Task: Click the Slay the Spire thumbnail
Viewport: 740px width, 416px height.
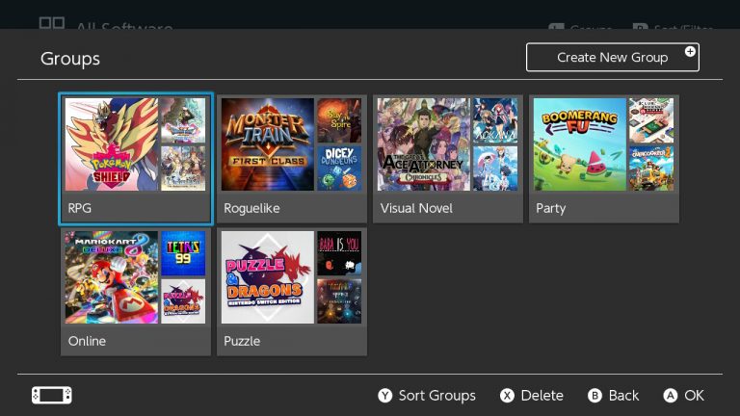Action: [339, 120]
